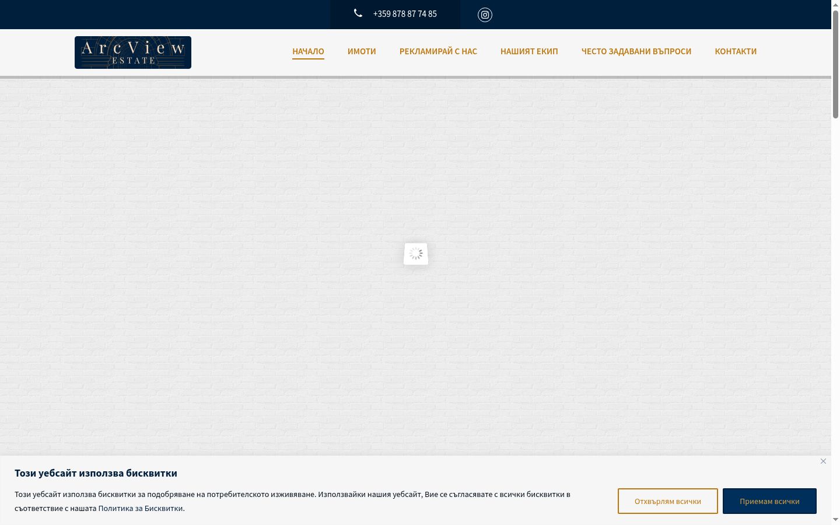The image size is (840, 525).
Task: Open НАШИЯТ ЕКИП menu item
Action: tap(529, 51)
